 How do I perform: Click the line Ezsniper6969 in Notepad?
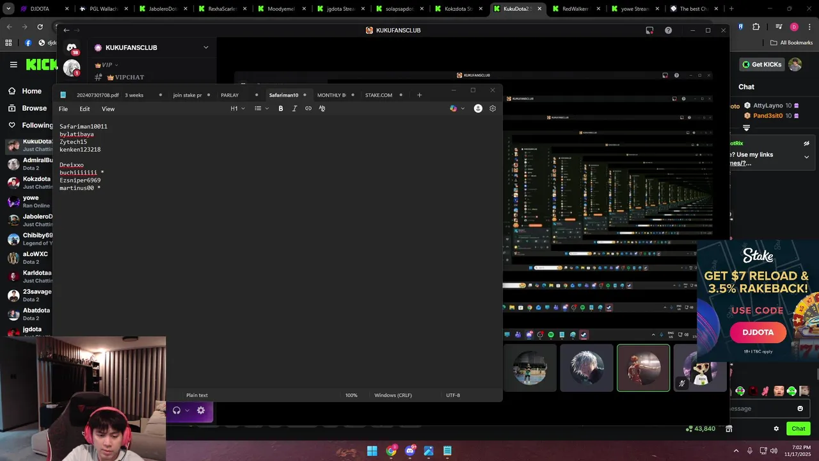click(80, 181)
